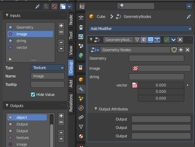Open the Object Constraints properties icon
The height and width of the screenshot is (147, 195).
[81, 117]
